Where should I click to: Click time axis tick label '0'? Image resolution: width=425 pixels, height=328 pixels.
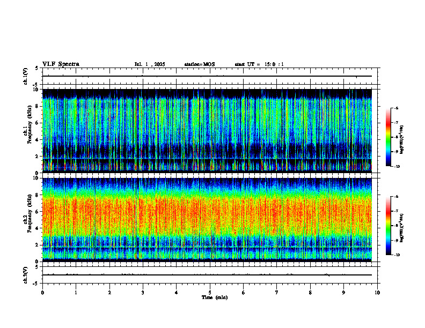(42, 293)
